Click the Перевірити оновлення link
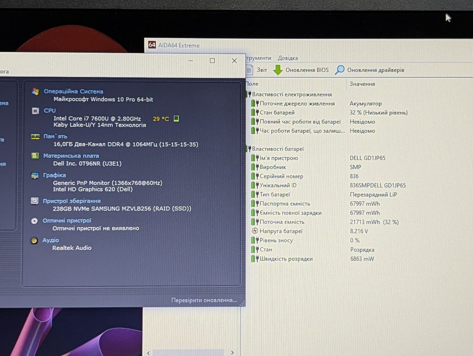The image size is (473, 356). click(204, 300)
